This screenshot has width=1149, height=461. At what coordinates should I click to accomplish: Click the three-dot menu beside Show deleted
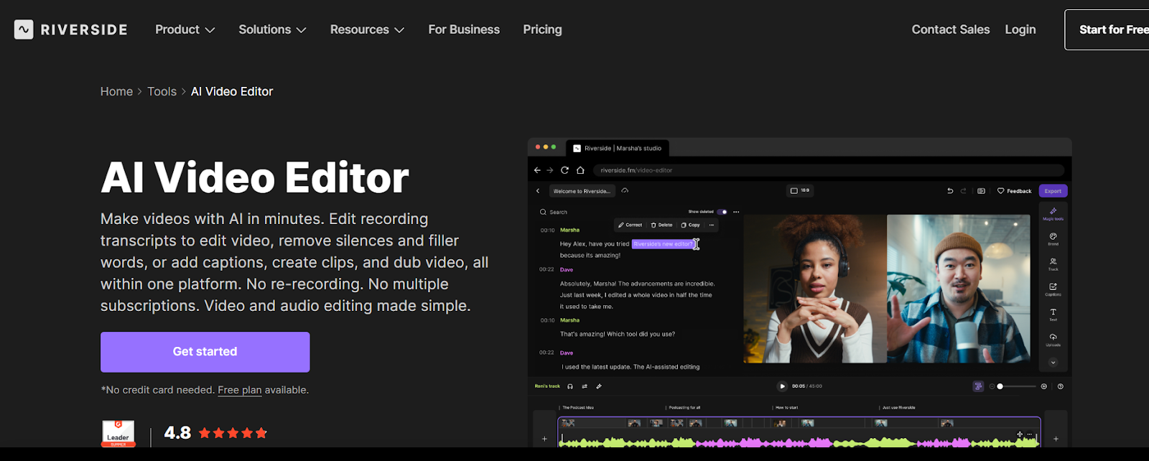click(x=736, y=212)
